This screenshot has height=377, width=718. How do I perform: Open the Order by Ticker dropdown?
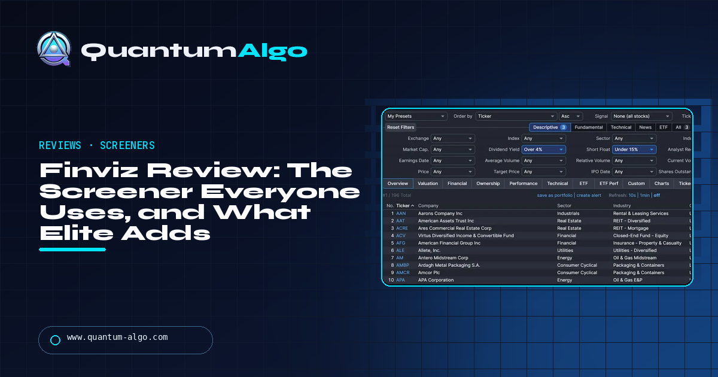(516, 116)
